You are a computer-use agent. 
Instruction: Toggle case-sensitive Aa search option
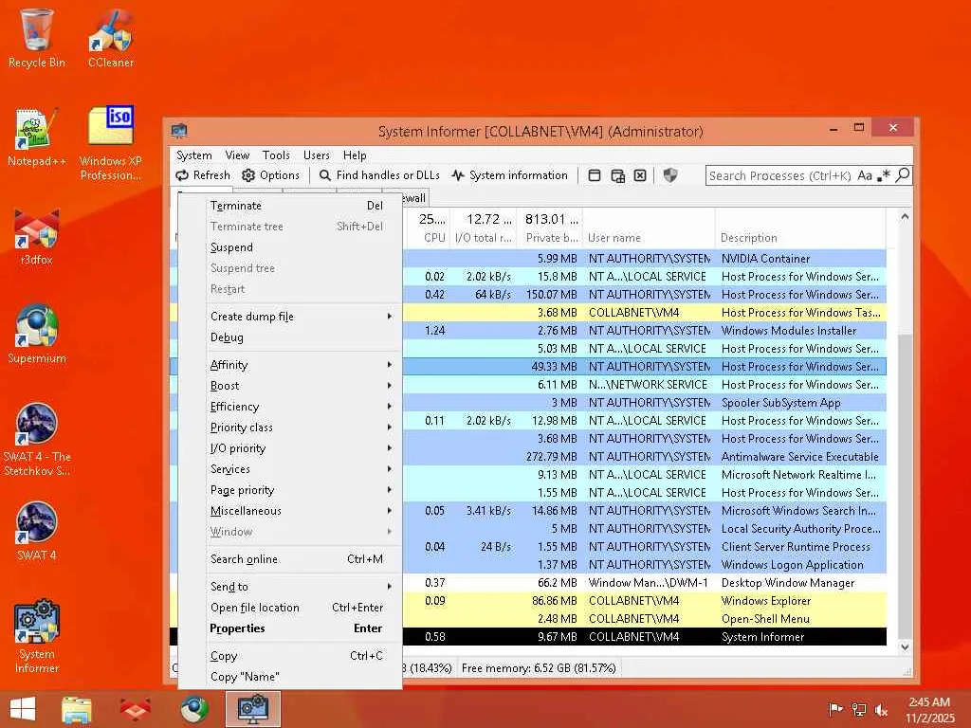pyautogui.click(x=865, y=175)
